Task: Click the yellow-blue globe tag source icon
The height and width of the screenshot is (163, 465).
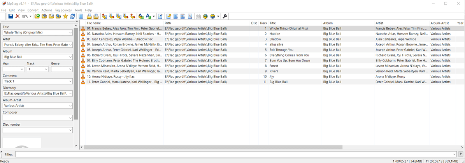Action: click(205, 16)
